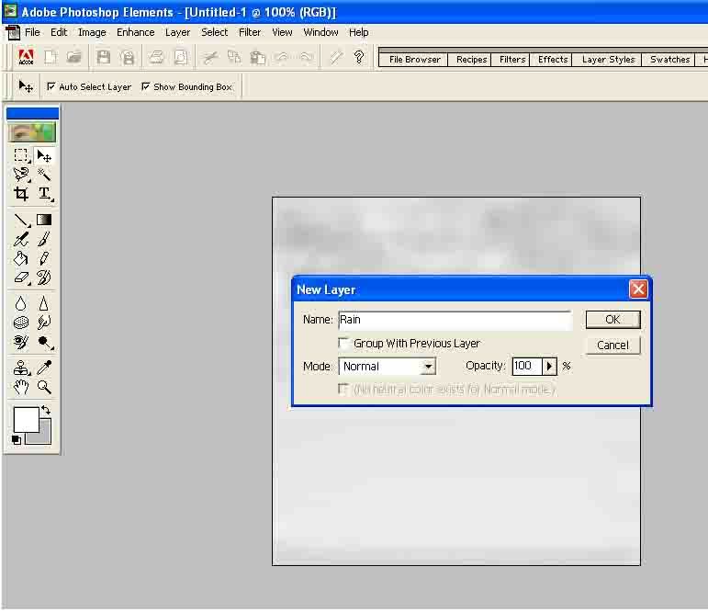Select the Eyedropper tool
This screenshot has width=708, height=612.
point(43,368)
